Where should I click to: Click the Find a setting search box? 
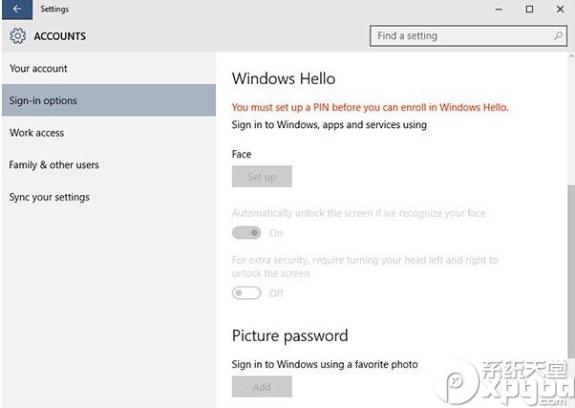point(458,36)
